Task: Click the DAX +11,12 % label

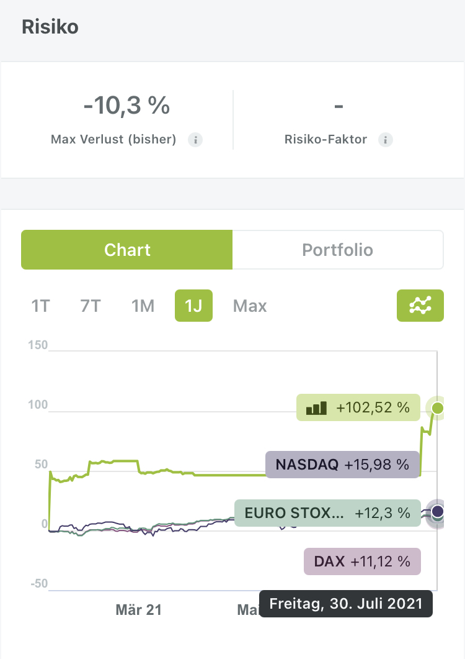Action: click(x=362, y=561)
